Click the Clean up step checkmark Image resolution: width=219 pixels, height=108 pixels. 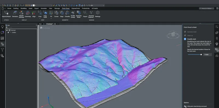[185, 35]
